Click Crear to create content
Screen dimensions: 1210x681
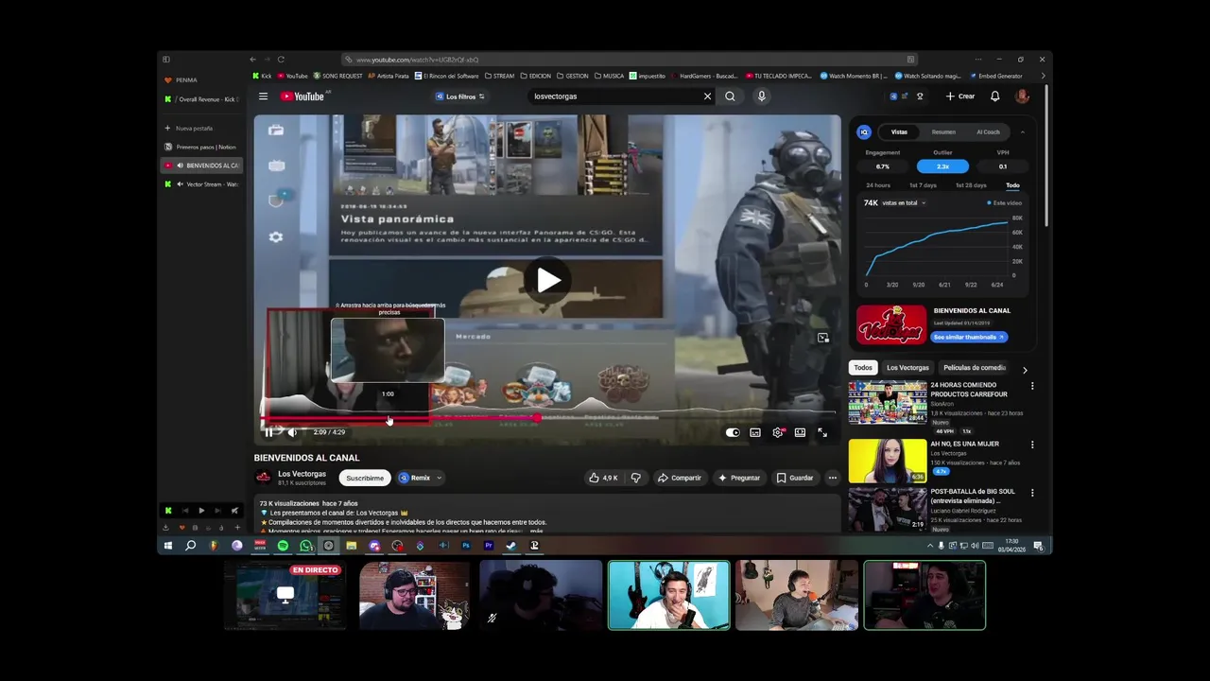(960, 96)
